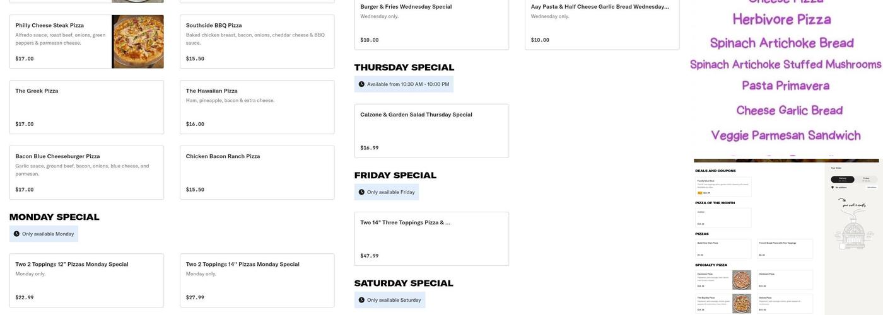Switch the order type to Delivery
883x315 pixels.
coord(843,180)
